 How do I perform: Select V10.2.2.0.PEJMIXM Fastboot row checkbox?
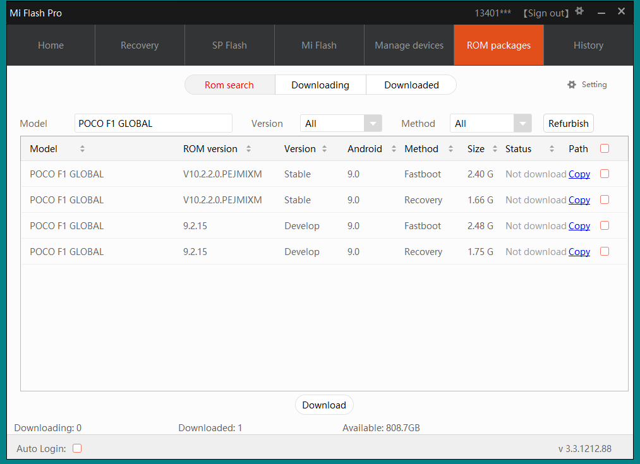[x=605, y=174]
